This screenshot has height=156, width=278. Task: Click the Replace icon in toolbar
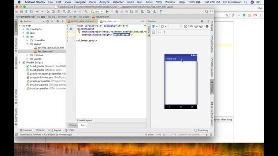click(69, 12)
